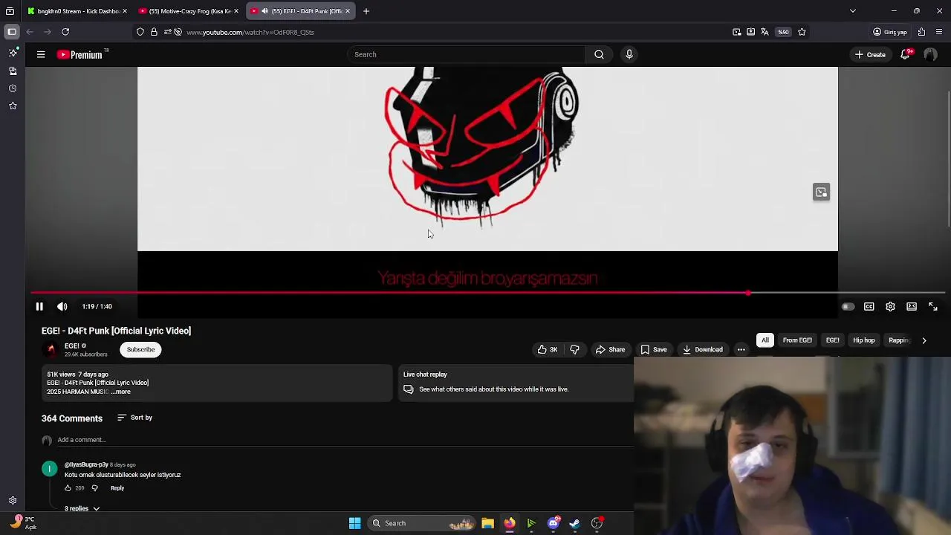This screenshot has width=951, height=535.
Task: Show site security padlock info
Action: click(154, 32)
